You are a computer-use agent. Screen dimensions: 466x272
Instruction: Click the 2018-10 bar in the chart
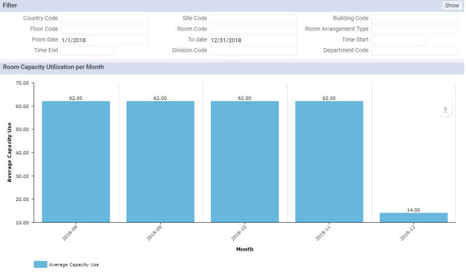244,162
